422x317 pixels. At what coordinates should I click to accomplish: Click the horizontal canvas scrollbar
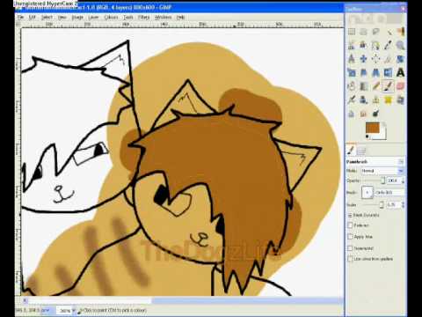[182, 300]
